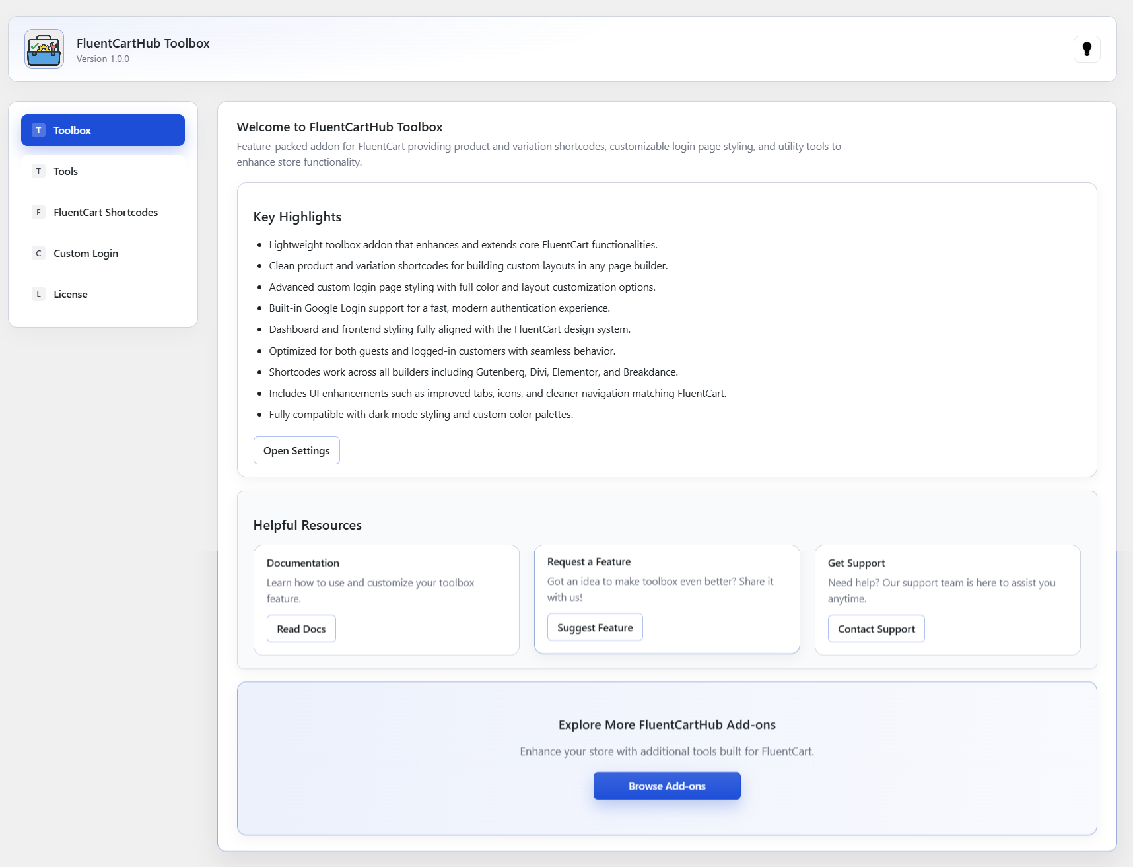The width and height of the screenshot is (1133, 867).
Task: Click the T badge icon beside Toolbox
Action: (x=38, y=130)
